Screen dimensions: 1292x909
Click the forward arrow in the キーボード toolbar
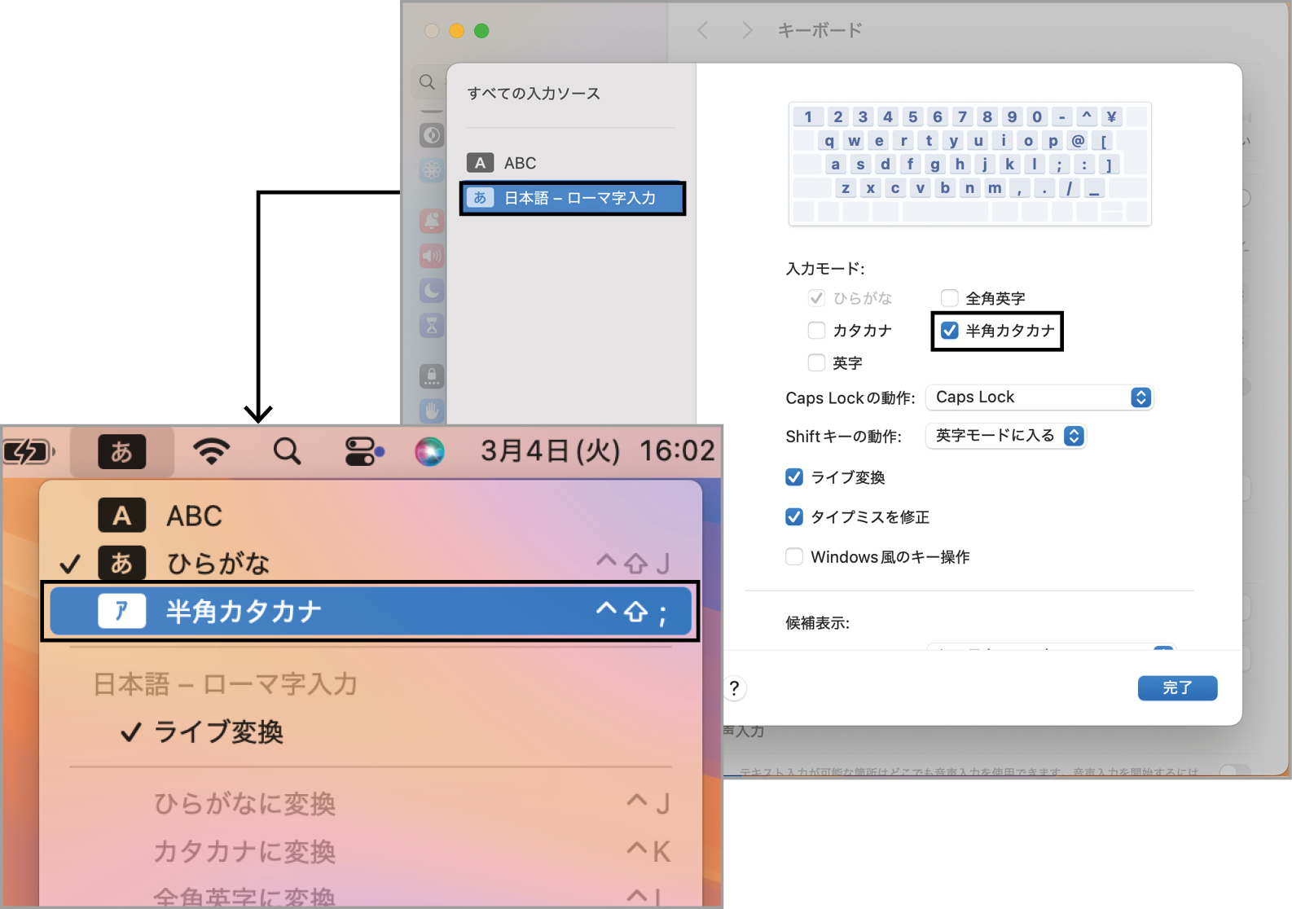pos(747,31)
